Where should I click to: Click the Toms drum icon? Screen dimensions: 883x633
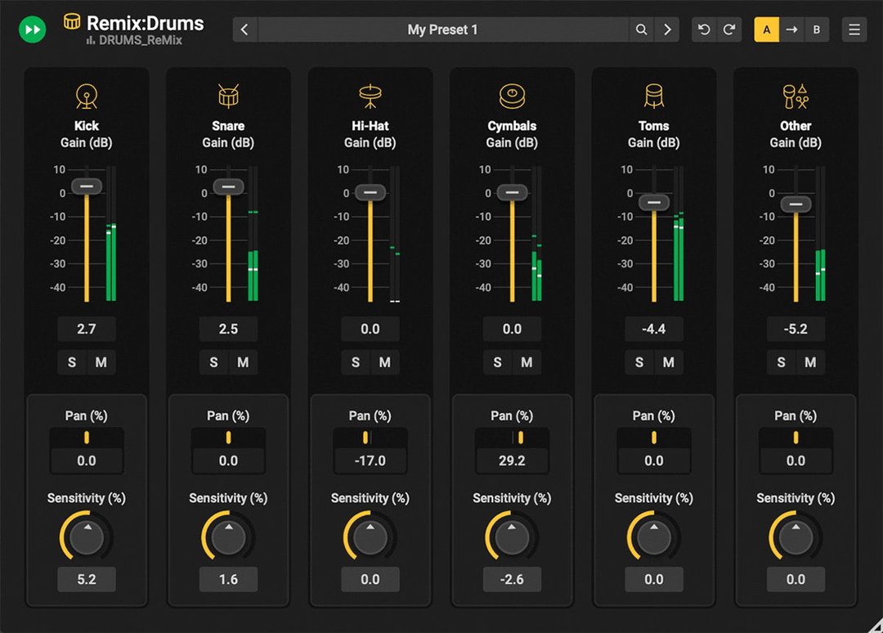pyautogui.click(x=653, y=95)
